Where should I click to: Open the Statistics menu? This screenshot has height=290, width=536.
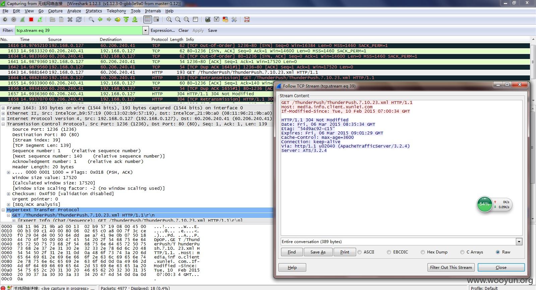click(94, 11)
